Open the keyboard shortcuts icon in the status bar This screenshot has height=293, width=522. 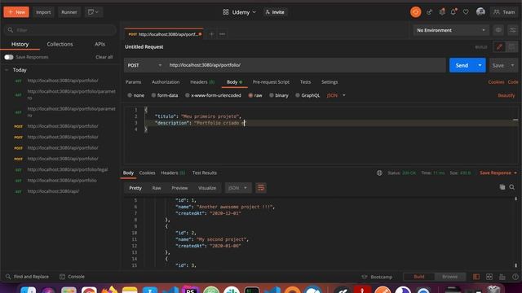coord(502,277)
